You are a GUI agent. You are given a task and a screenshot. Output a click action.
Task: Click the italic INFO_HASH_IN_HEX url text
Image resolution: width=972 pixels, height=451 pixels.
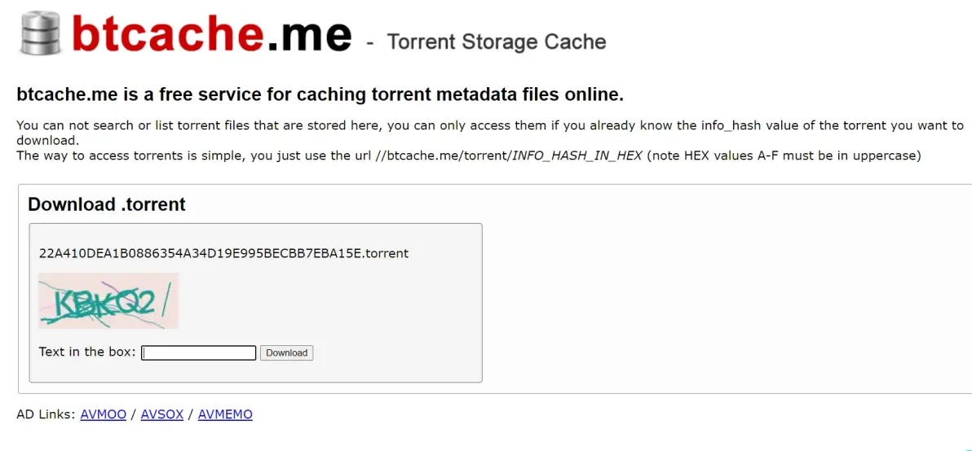pyautogui.click(x=577, y=155)
